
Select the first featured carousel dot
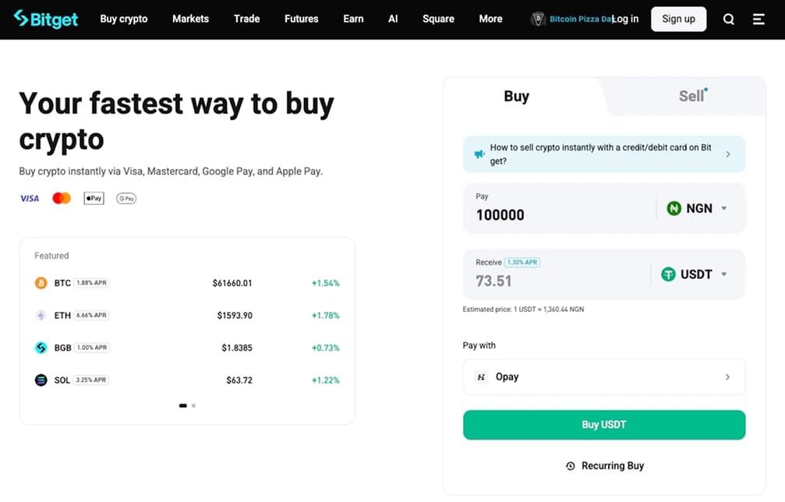tap(182, 405)
